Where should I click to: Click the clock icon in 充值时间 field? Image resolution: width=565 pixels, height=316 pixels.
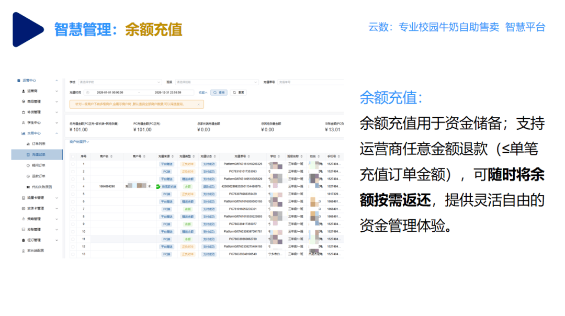pos(87,93)
